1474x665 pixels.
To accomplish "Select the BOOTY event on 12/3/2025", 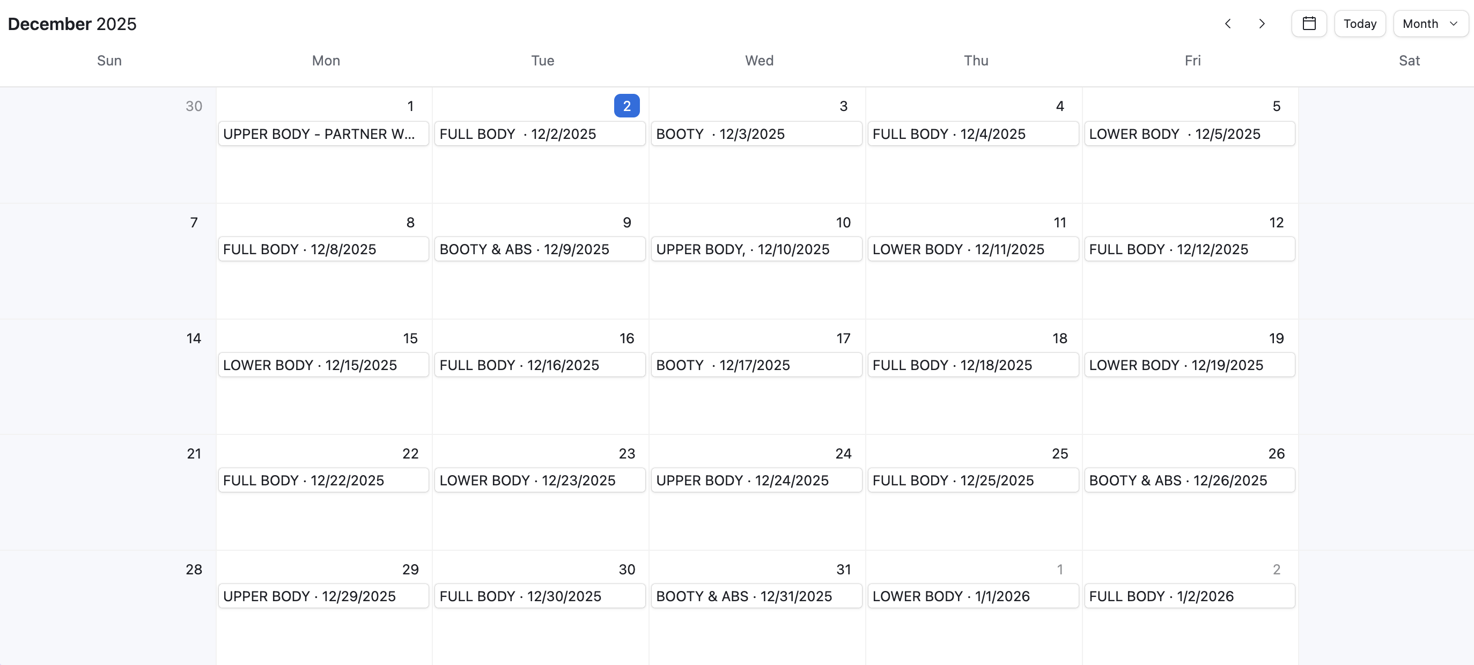I will click(756, 134).
